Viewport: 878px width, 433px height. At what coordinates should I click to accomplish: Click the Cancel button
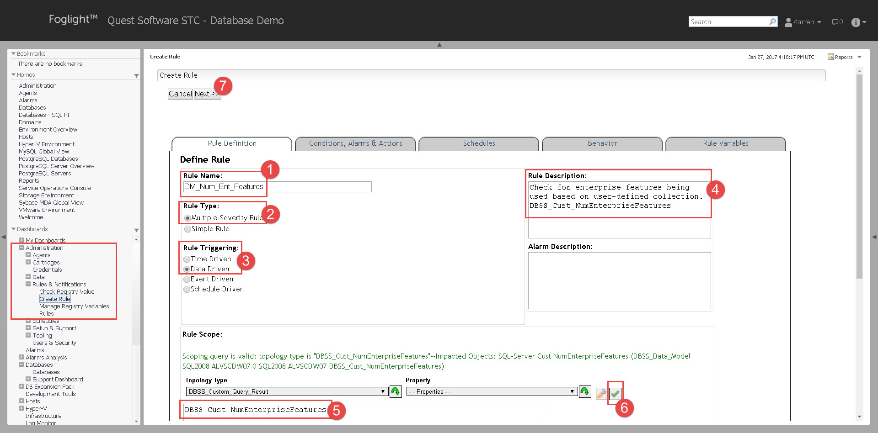pyautogui.click(x=180, y=94)
